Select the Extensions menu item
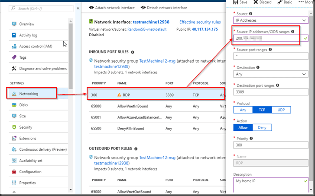Viewport: 315px width, 196px height. click(x=28, y=138)
